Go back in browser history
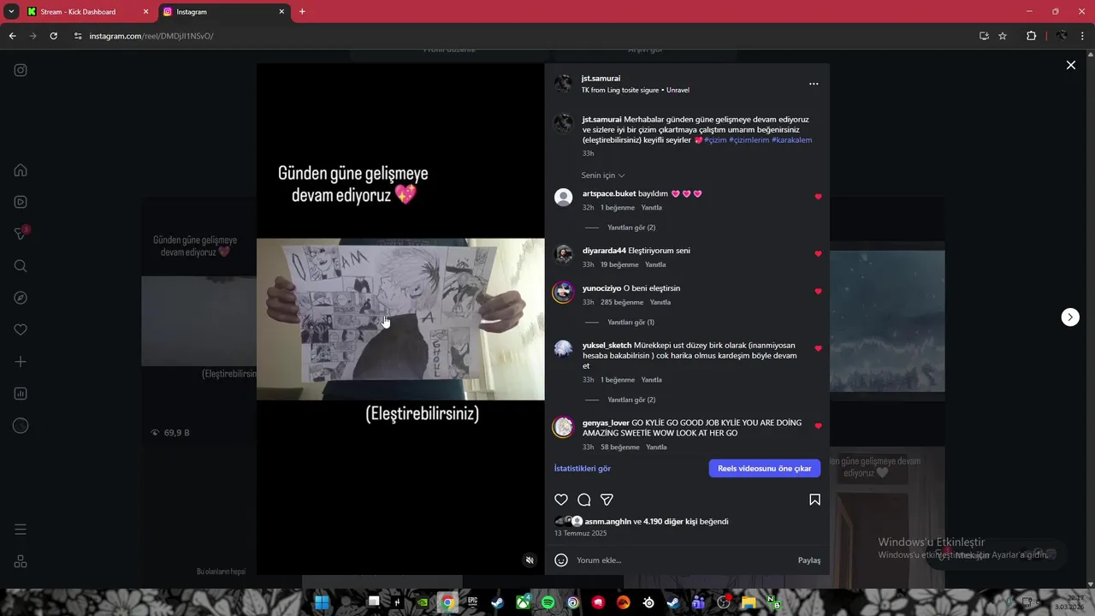 (x=12, y=36)
